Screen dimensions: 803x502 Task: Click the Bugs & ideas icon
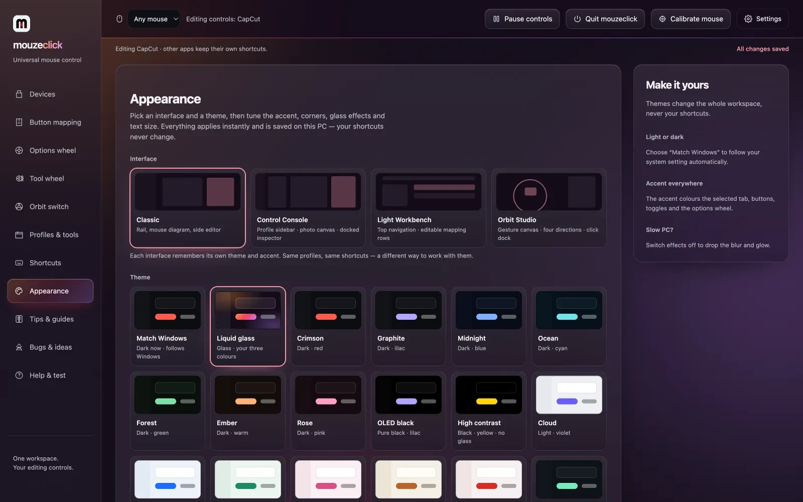(19, 347)
